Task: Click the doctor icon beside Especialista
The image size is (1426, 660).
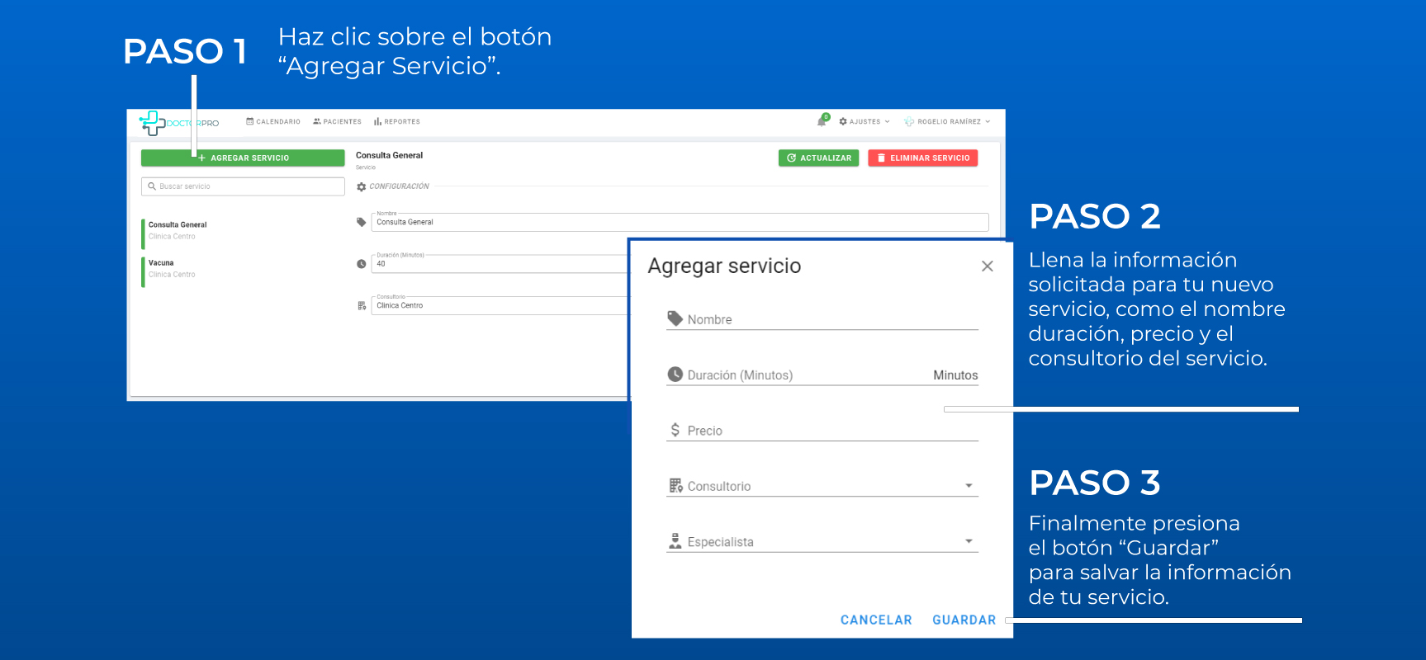Action: pos(675,541)
